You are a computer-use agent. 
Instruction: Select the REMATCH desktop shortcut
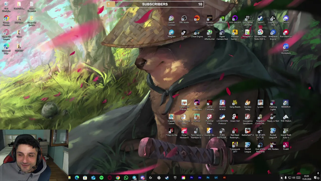(x=286, y=104)
